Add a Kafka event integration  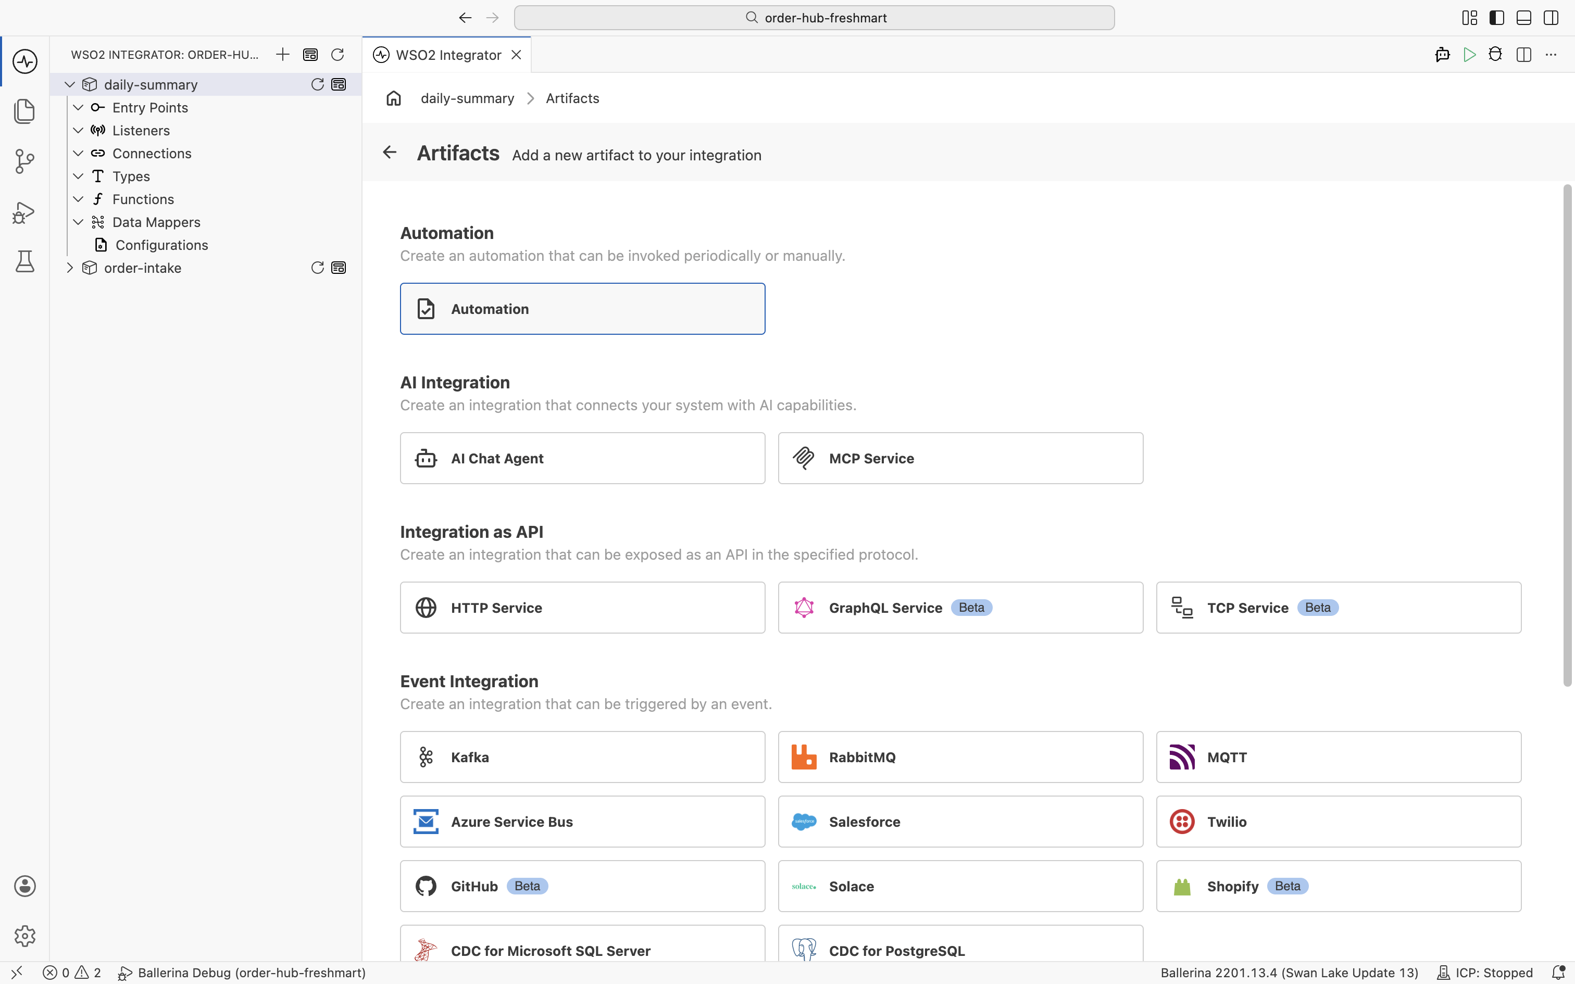tap(582, 757)
